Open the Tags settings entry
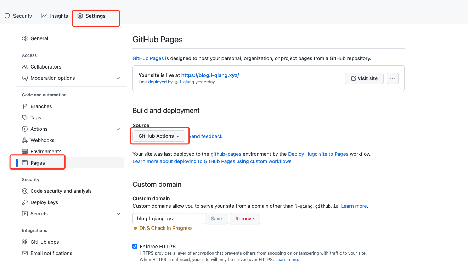Screen dimensions: 468x273 70,118
